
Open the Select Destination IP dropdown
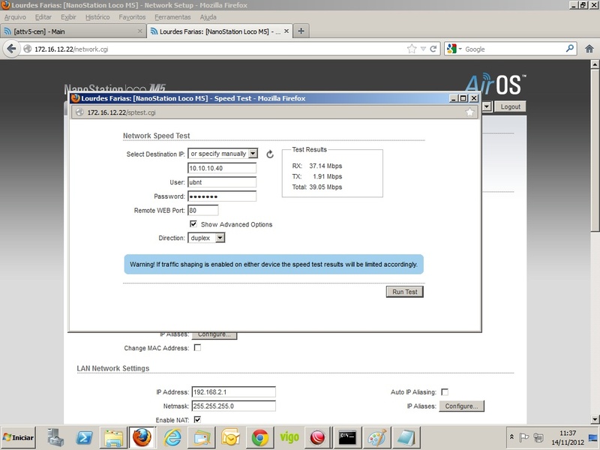[x=223, y=154]
